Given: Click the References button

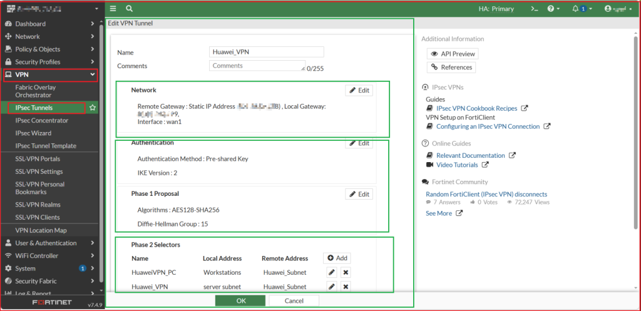Looking at the screenshot, I should click(x=451, y=68).
